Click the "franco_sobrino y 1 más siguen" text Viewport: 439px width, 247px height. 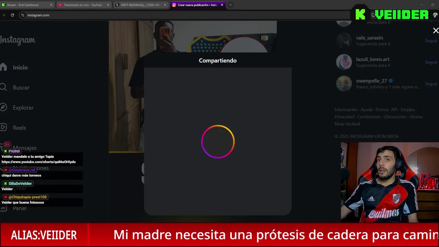tap(388, 87)
